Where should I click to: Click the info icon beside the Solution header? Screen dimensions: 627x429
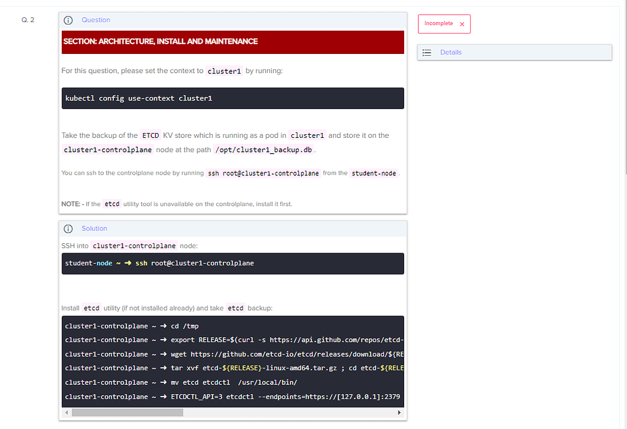(68, 228)
